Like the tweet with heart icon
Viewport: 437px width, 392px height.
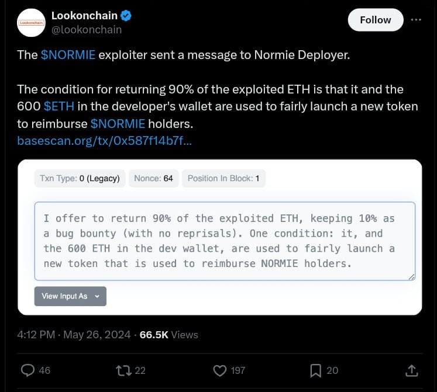point(220,370)
